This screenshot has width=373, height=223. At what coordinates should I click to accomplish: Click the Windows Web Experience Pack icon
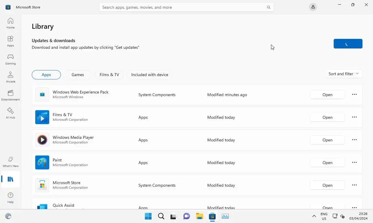42,95
